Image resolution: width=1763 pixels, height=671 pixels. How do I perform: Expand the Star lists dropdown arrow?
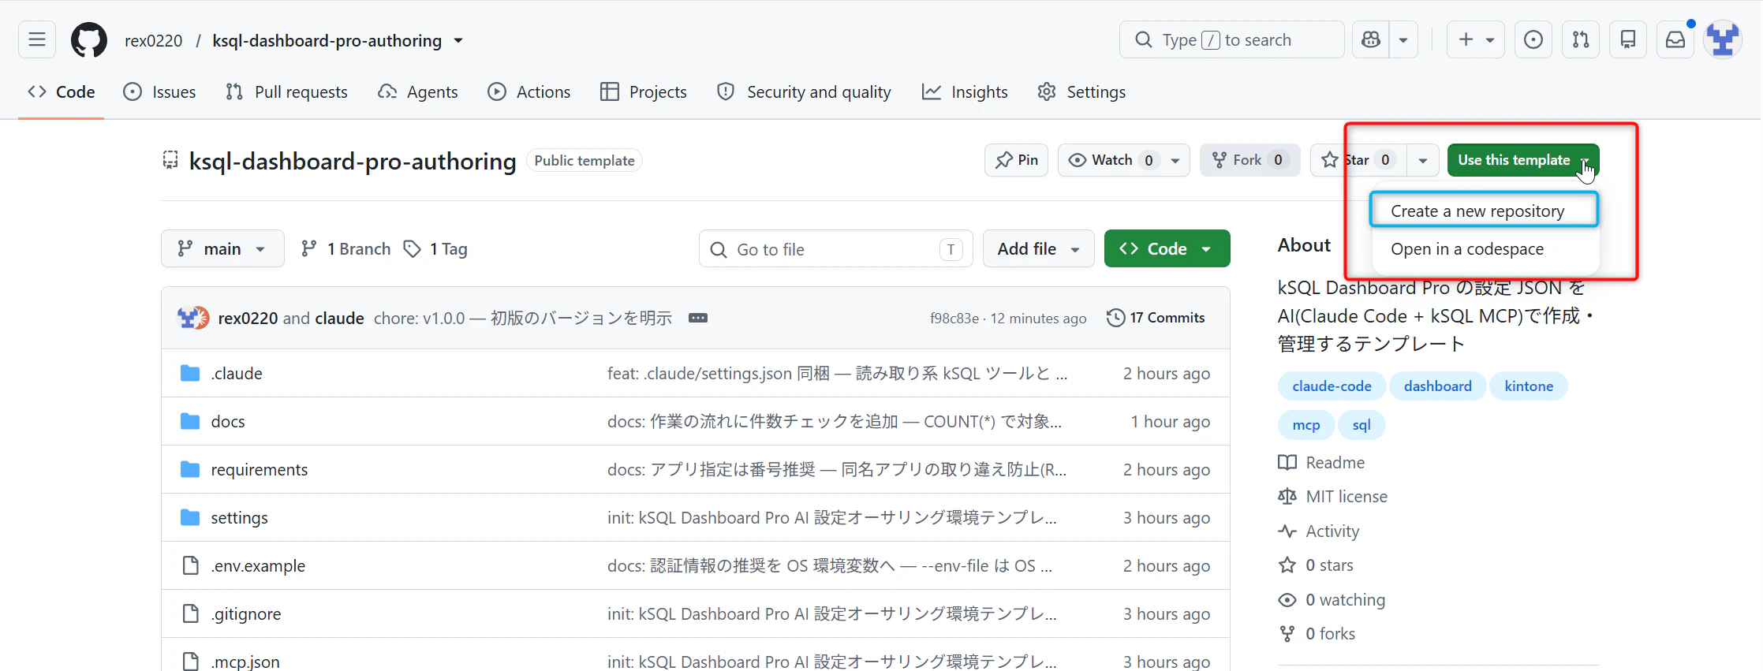pyautogui.click(x=1423, y=160)
